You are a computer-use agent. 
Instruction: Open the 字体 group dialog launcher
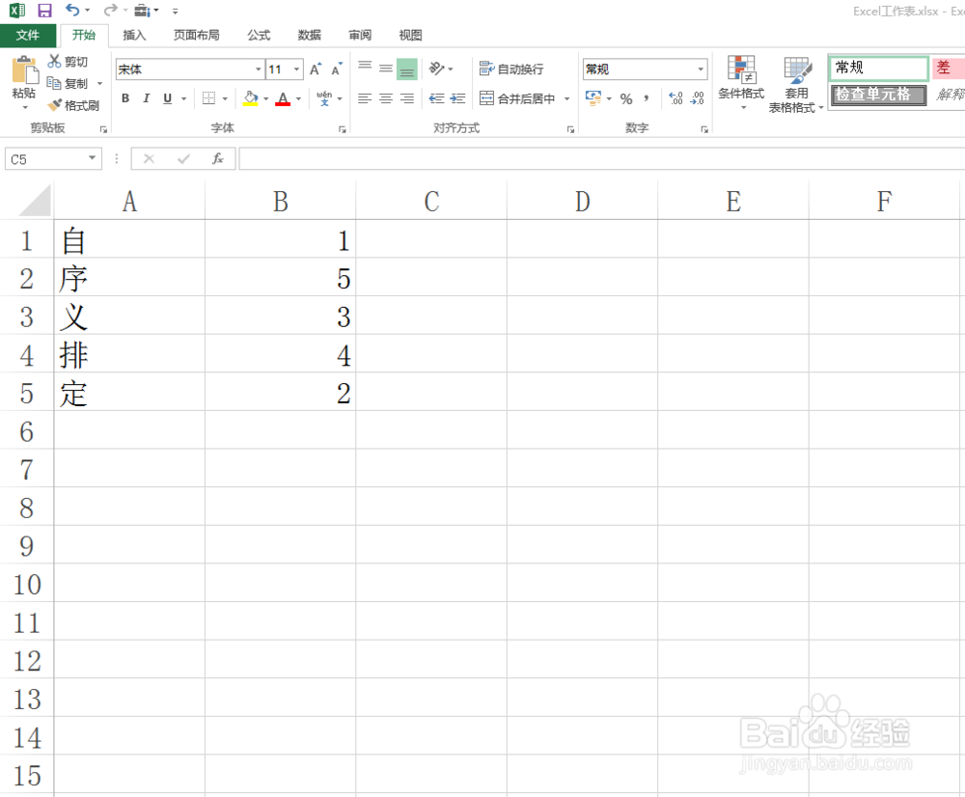click(x=343, y=129)
